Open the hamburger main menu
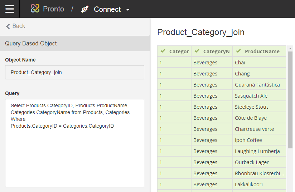 (10, 9)
